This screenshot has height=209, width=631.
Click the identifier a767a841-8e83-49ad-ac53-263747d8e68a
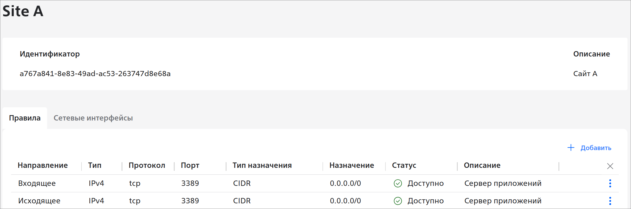pos(95,74)
